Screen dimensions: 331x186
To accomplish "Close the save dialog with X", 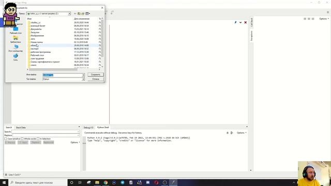I will point(102,8).
